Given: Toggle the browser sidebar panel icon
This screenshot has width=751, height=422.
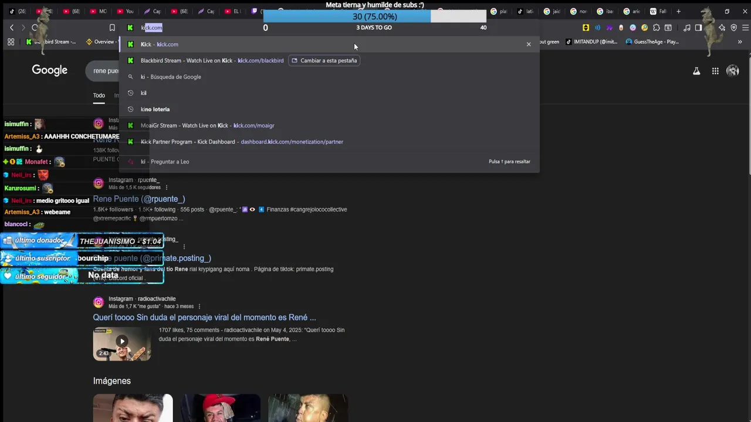Looking at the screenshot, I should [698, 28].
